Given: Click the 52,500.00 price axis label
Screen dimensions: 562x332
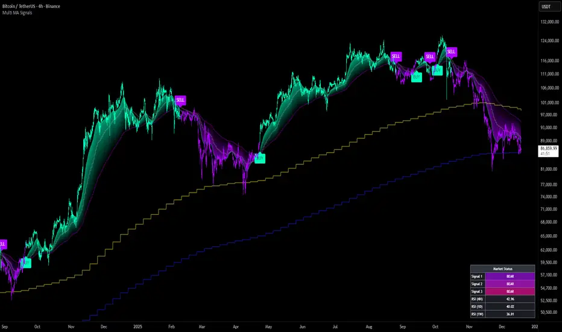Looking at the screenshot, I should 550,301.
